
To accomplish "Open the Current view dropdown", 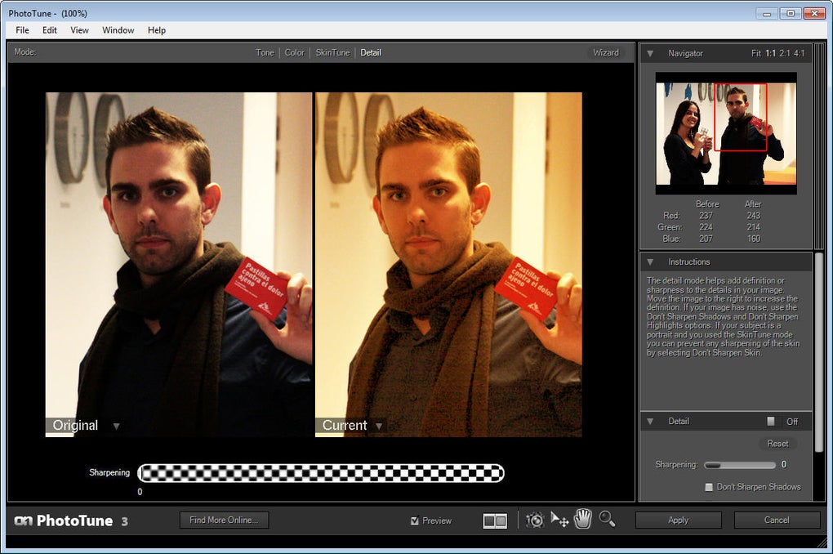I will [379, 426].
